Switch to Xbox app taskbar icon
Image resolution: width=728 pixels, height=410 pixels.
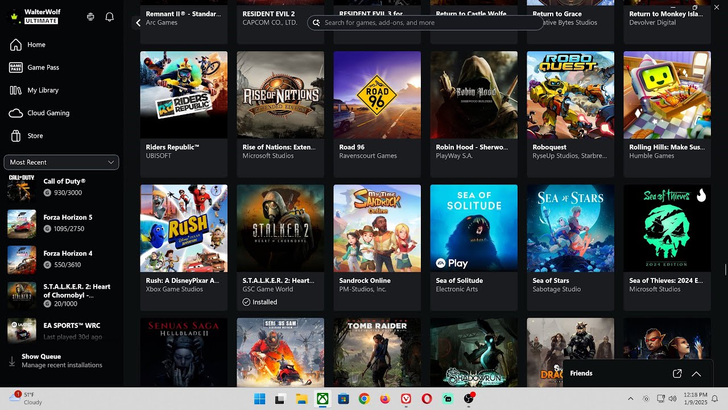point(322,399)
